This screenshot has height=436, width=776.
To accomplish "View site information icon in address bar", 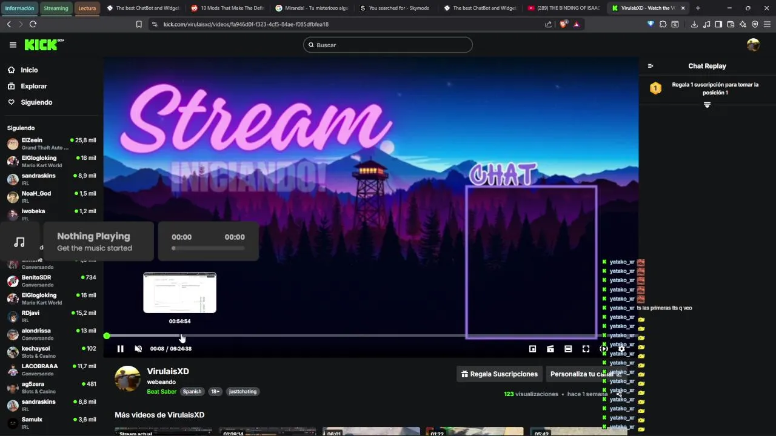I will click(155, 24).
